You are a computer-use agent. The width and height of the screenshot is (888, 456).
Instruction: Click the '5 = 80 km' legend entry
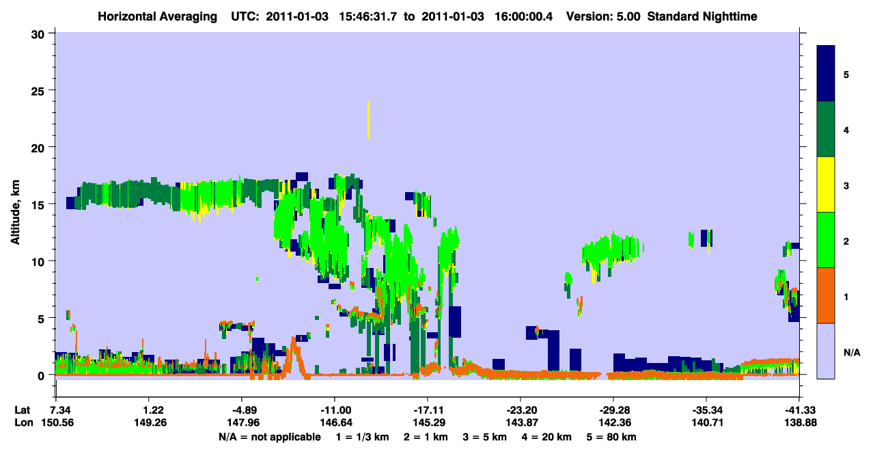click(611, 437)
